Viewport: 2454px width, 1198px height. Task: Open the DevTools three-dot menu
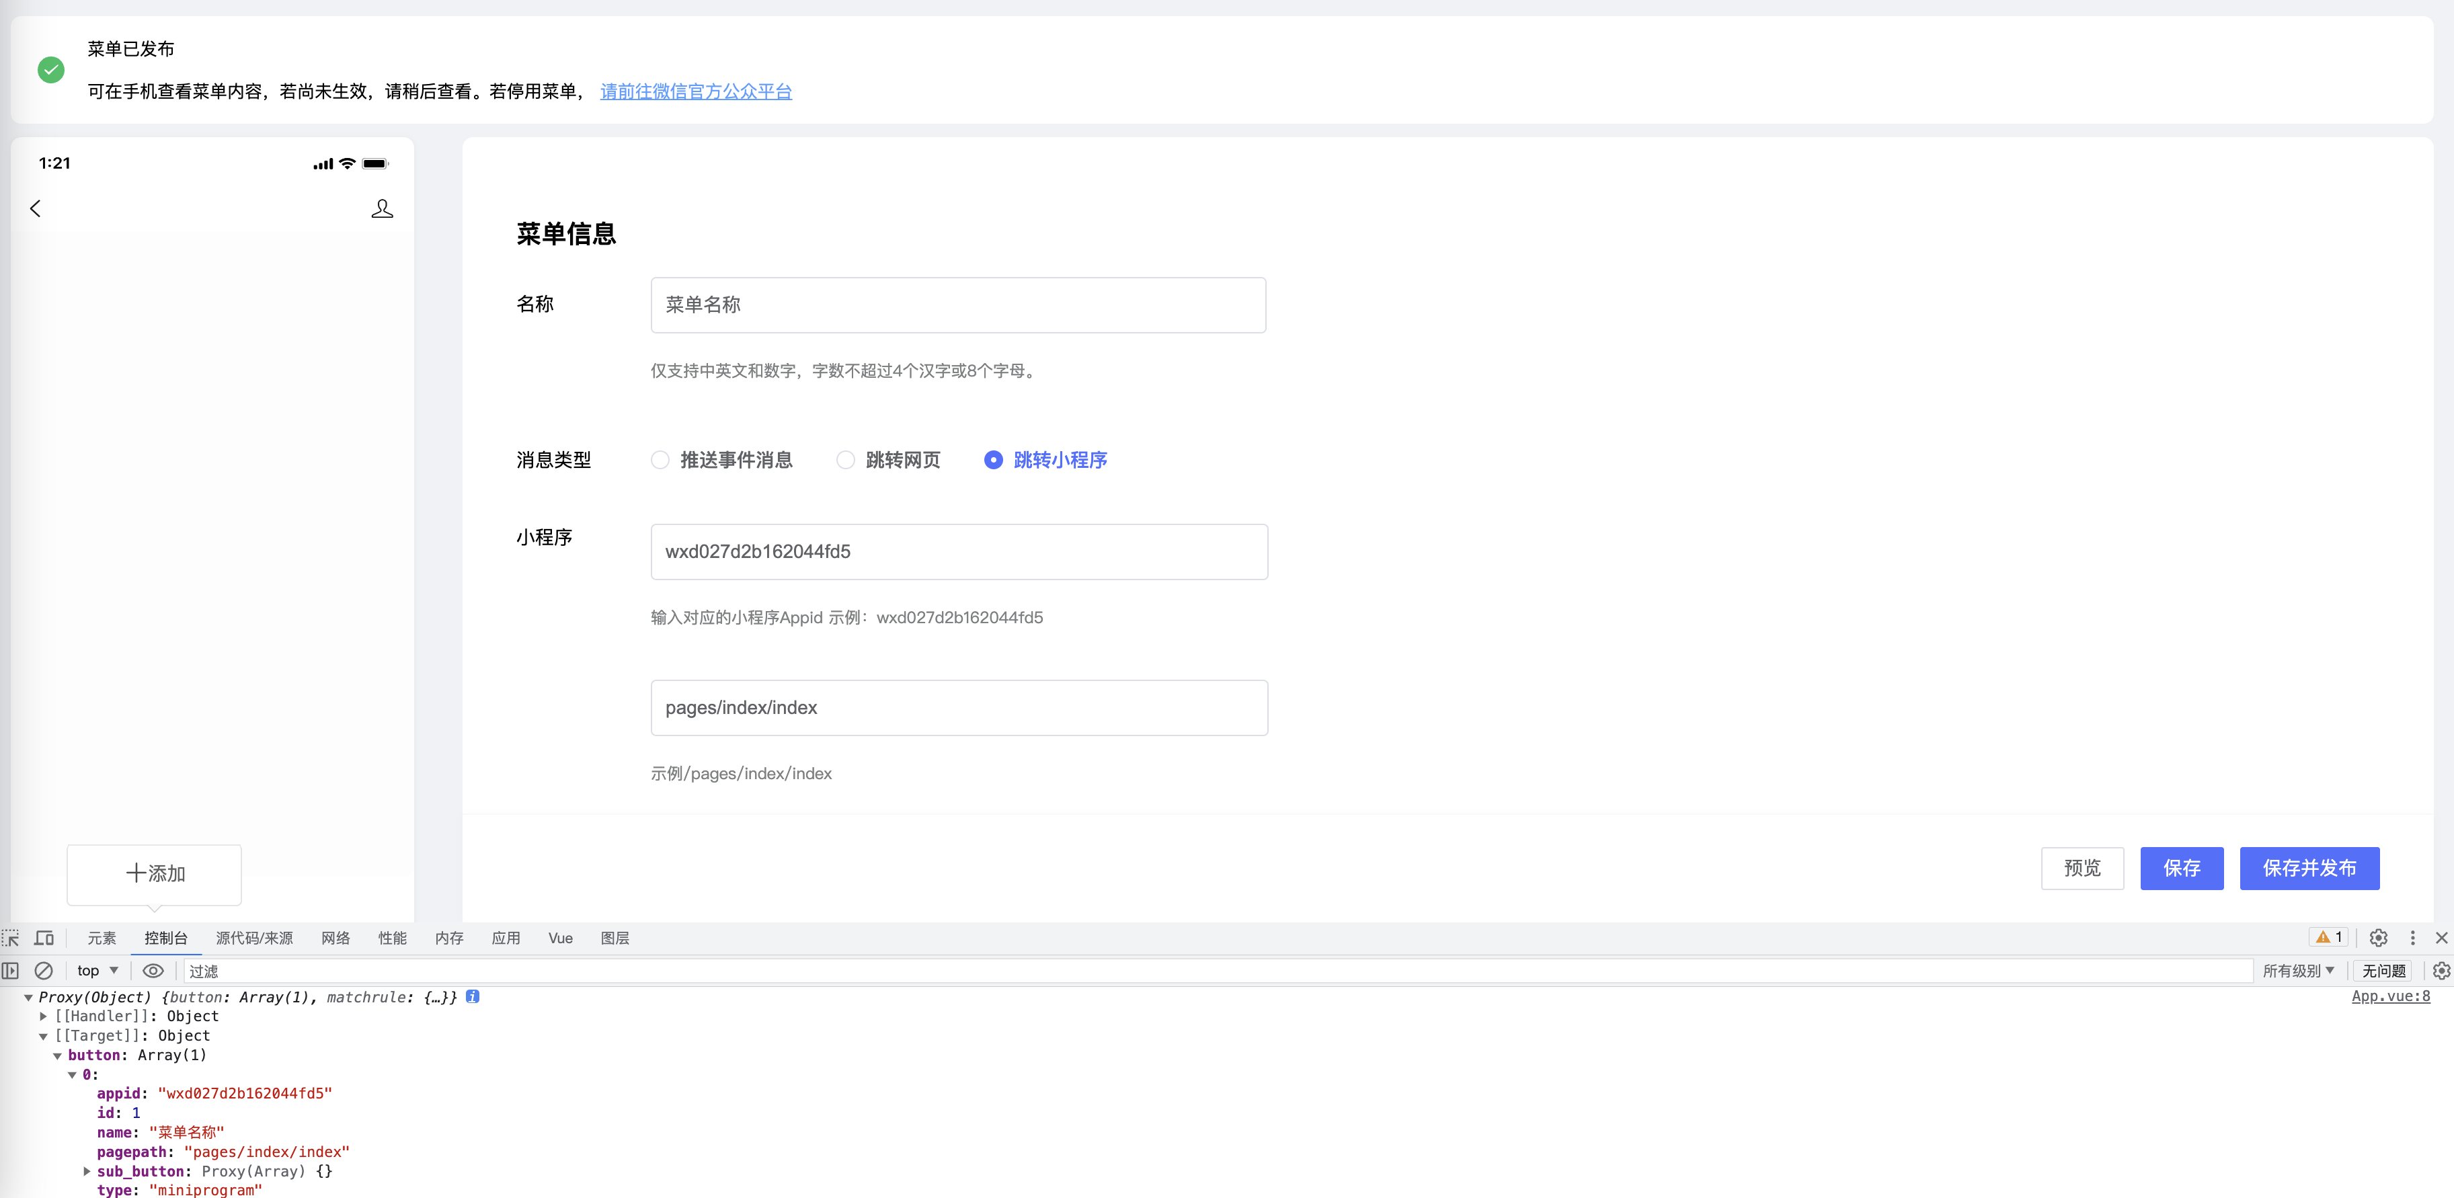2412,938
